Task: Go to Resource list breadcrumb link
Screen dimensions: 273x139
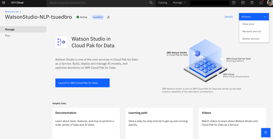Action: tap(12, 12)
